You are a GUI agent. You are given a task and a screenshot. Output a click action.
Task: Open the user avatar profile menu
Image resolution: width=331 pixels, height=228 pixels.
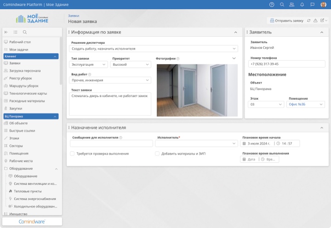click(323, 5)
